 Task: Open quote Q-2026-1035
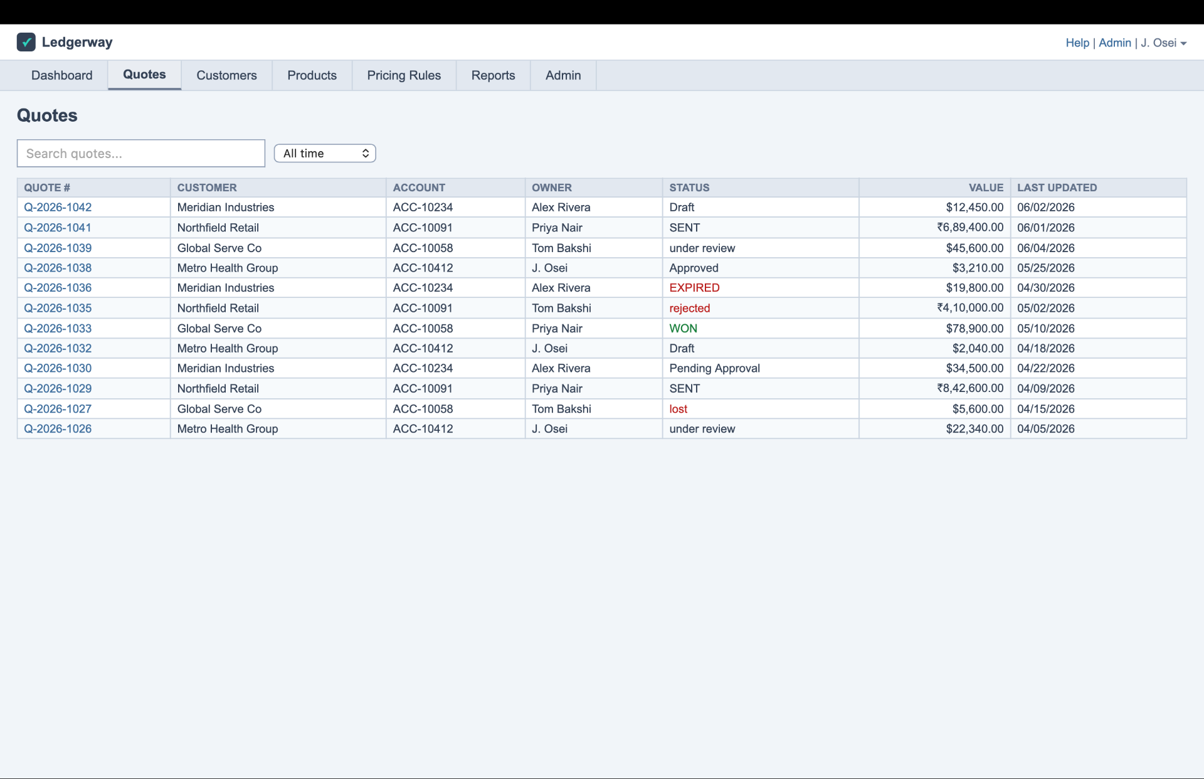[x=58, y=308]
